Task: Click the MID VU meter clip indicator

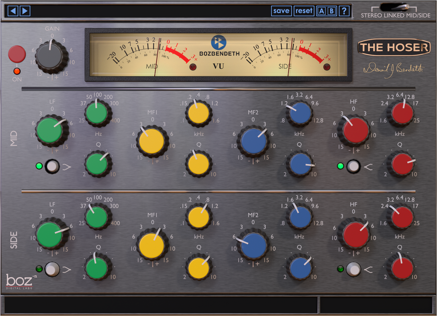Action: (x=193, y=67)
